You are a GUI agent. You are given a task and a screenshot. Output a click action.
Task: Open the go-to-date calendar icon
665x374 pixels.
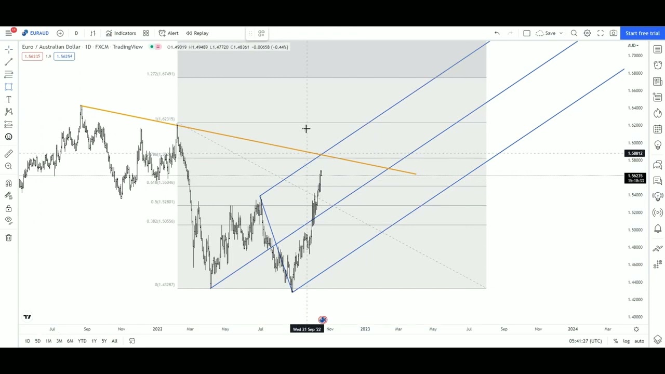click(132, 341)
